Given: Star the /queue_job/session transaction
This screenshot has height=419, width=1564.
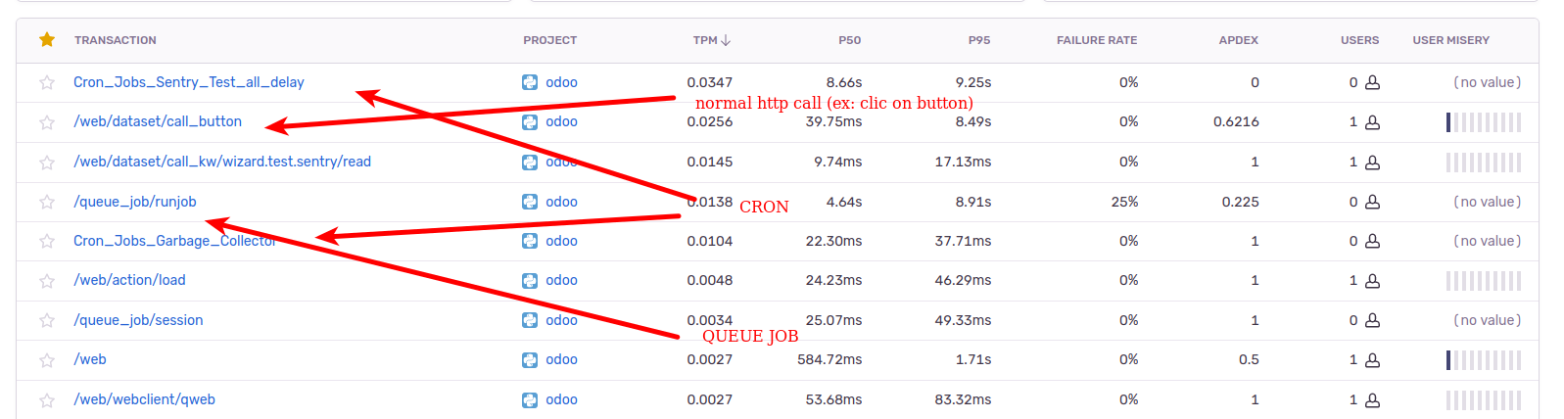Looking at the screenshot, I should pyautogui.click(x=47, y=321).
